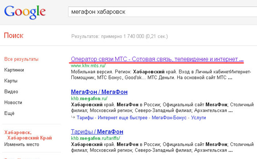This screenshot has width=257, height=159.
Task: Open the МегаФон / МегаФон result title
Action: [99, 92]
